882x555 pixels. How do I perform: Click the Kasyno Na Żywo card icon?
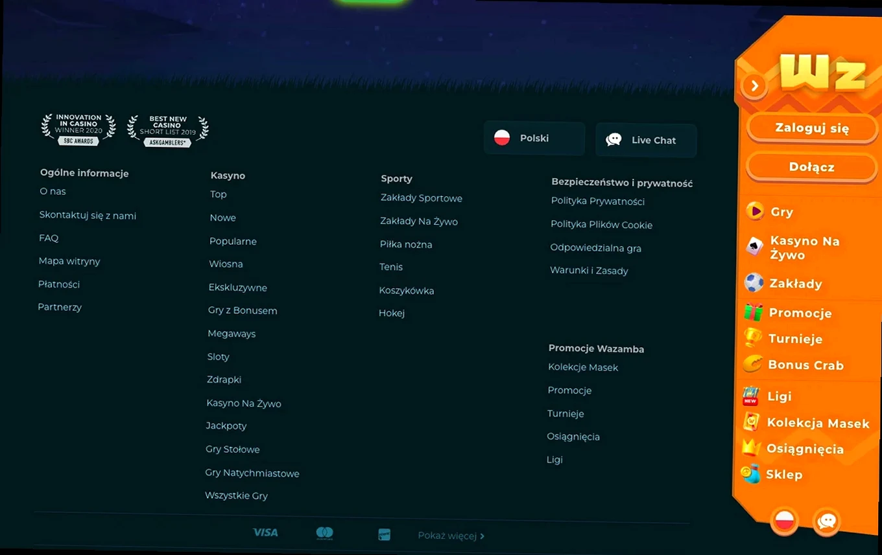[x=754, y=246]
